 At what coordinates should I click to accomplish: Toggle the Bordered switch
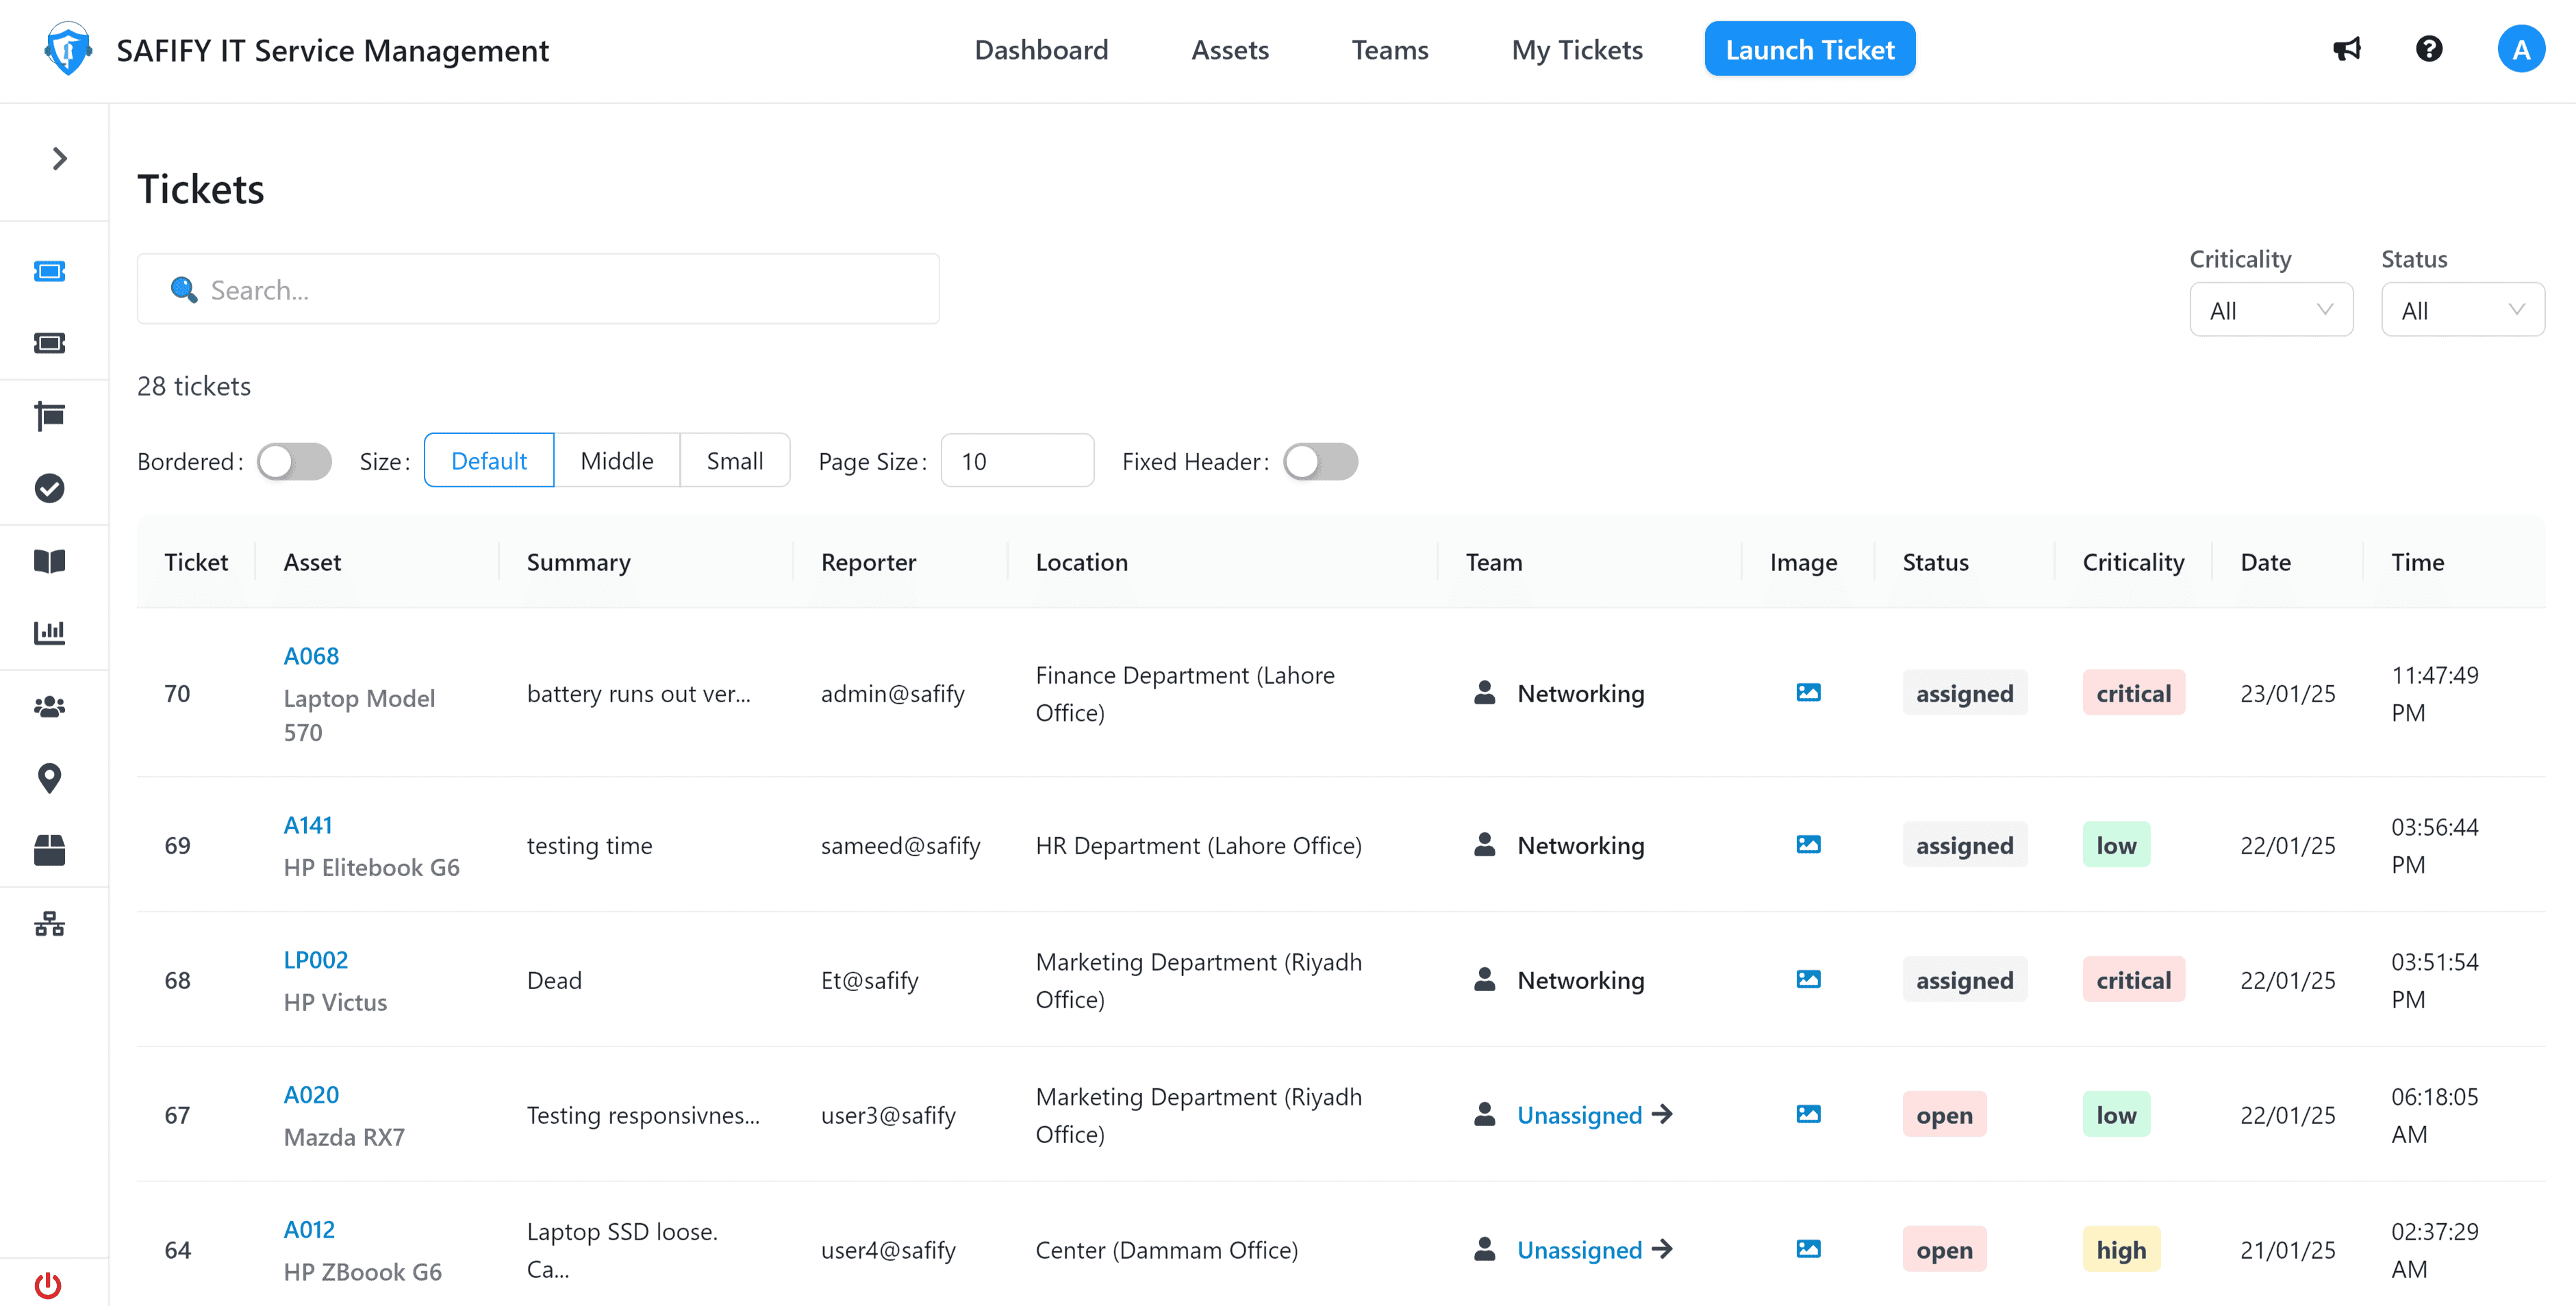(294, 461)
